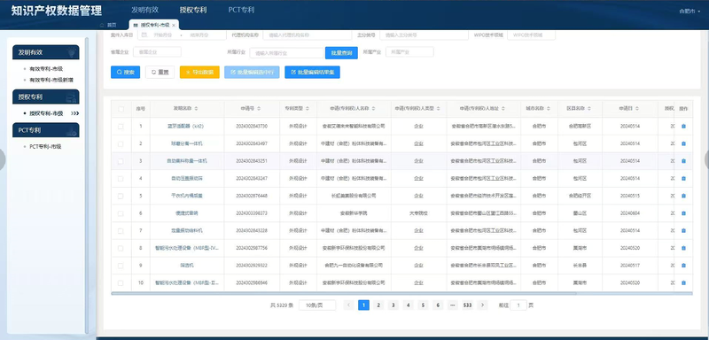Jump to last page 533
Screen dimensions: 709x340
pyautogui.click(x=468, y=305)
